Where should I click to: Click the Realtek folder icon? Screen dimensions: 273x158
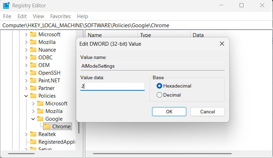[x=33, y=134]
